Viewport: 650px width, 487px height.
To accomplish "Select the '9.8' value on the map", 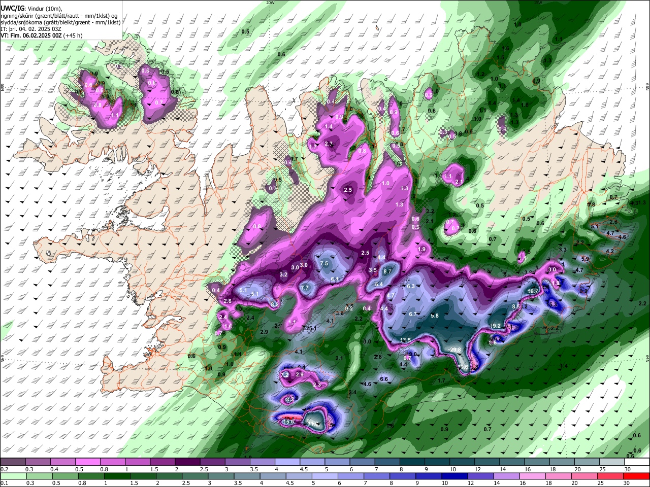I will tap(435, 316).
